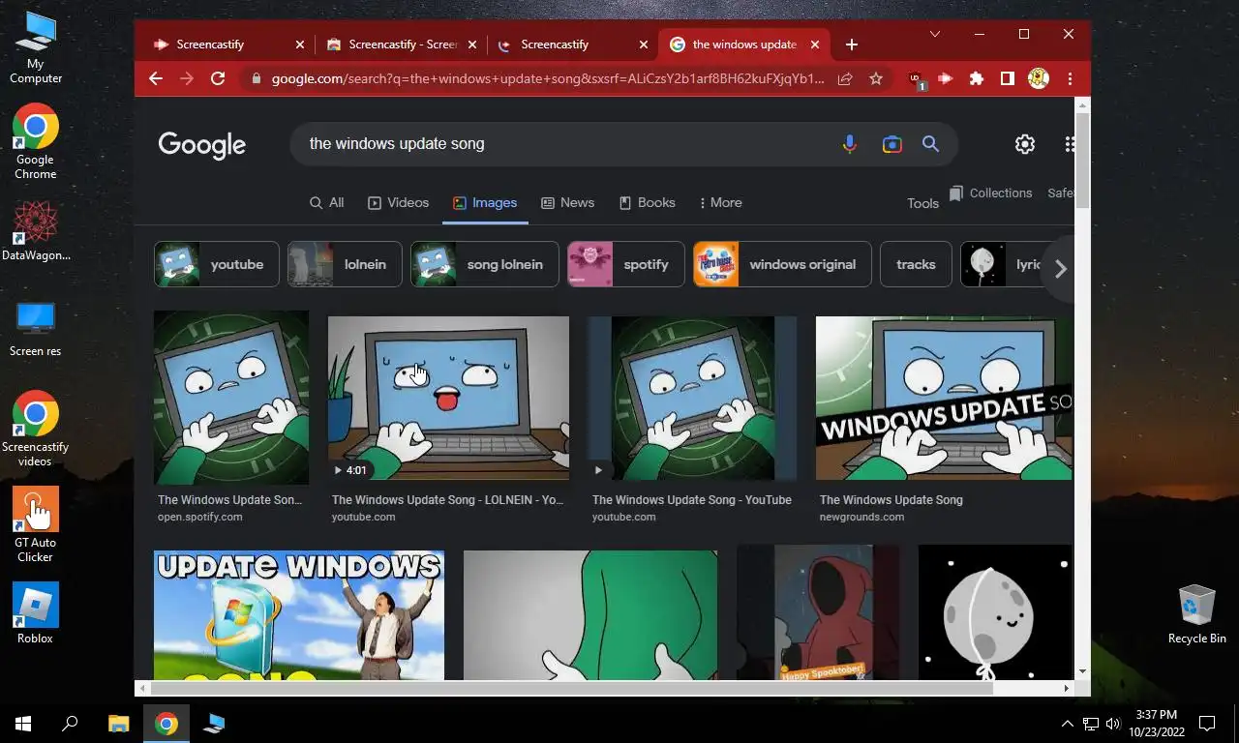Expand the More search categories menu
The image size is (1239, 743).
[x=720, y=202]
